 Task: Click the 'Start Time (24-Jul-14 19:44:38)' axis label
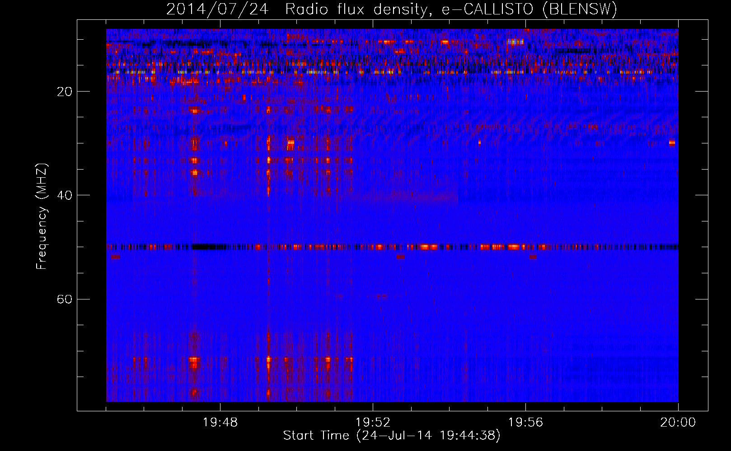392,436
